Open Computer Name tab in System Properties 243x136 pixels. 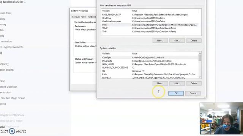pos(79,17)
